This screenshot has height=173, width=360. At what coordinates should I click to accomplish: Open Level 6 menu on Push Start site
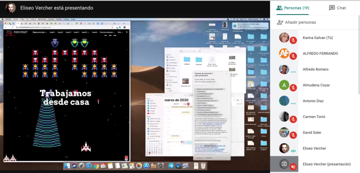(94, 32)
